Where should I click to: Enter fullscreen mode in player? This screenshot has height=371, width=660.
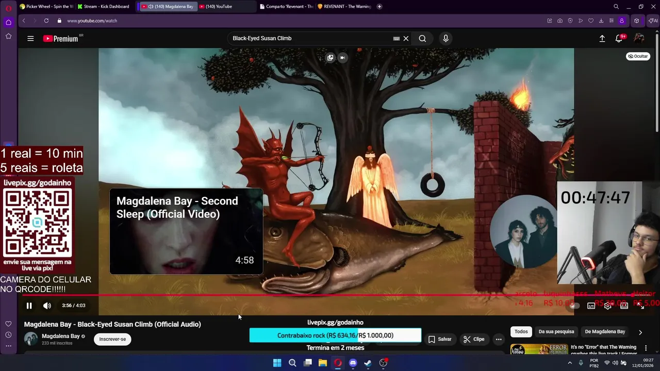coord(640,306)
